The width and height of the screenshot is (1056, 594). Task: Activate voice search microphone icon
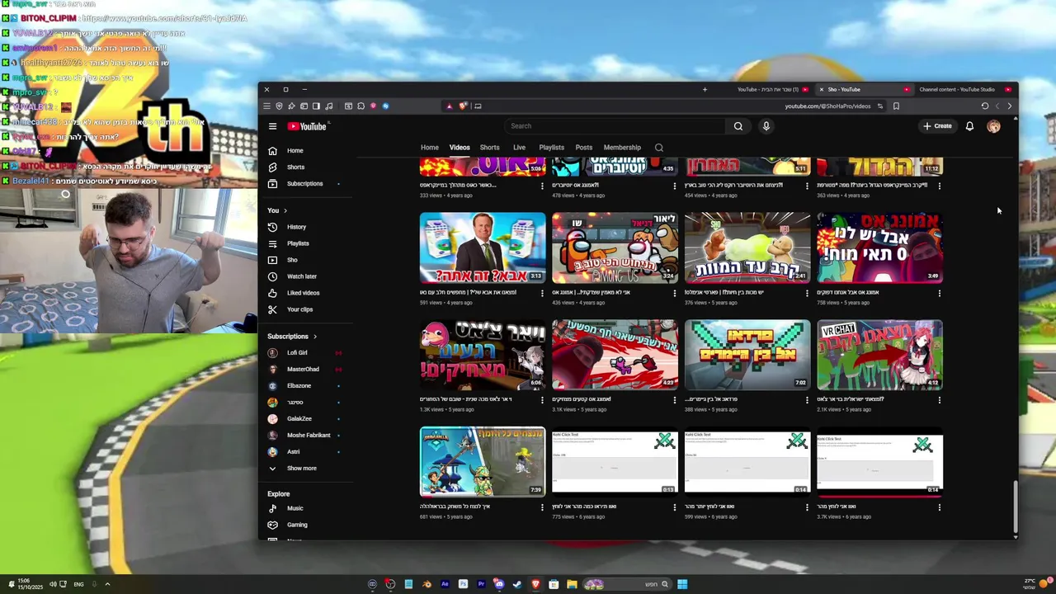click(x=766, y=126)
